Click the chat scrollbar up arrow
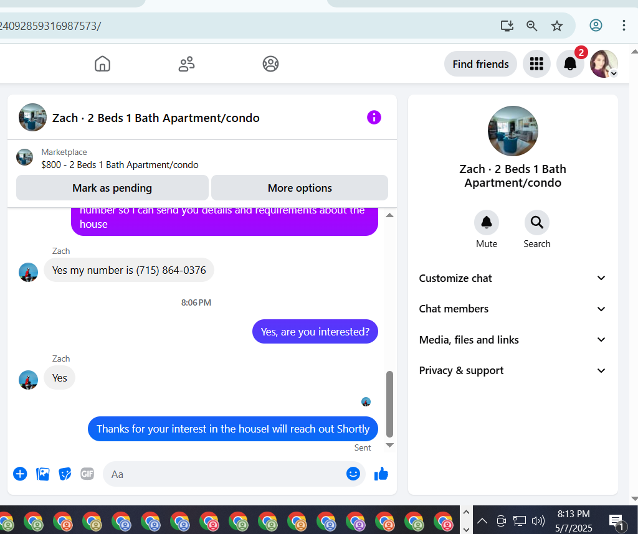Image resolution: width=638 pixels, height=534 pixels. (x=389, y=215)
